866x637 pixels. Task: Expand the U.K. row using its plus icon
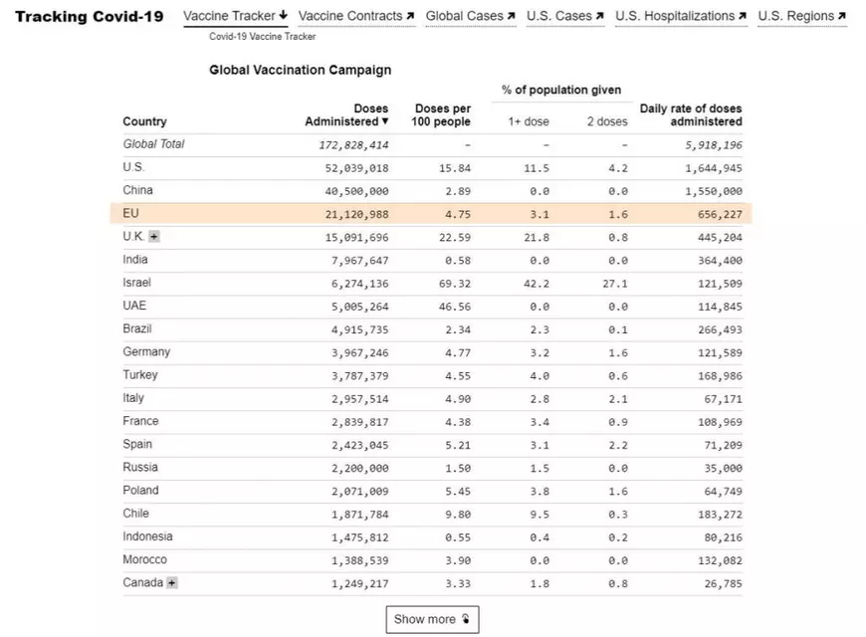click(x=152, y=237)
